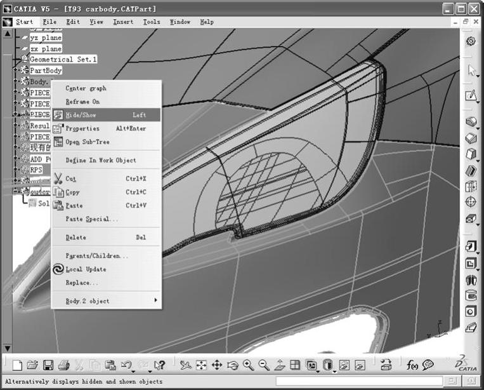Expand the Resul tree node
Screen dimensions: 484x390
pyautogui.click(x=15, y=126)
